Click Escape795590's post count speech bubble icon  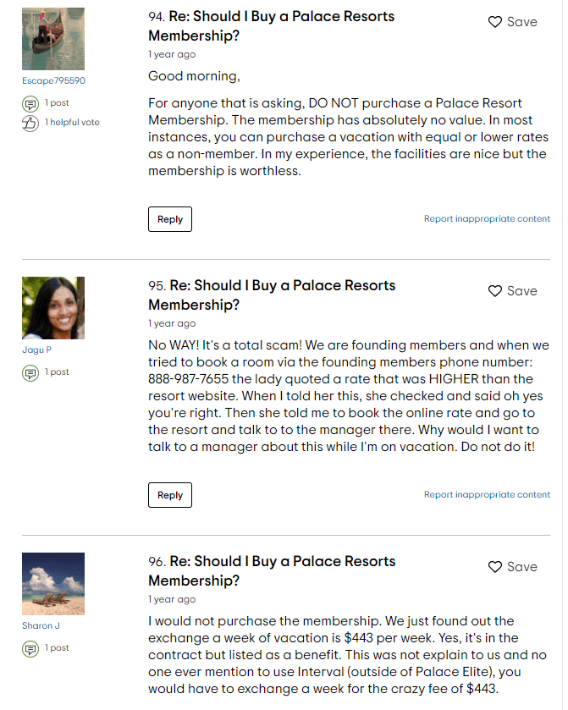point(30,103)
